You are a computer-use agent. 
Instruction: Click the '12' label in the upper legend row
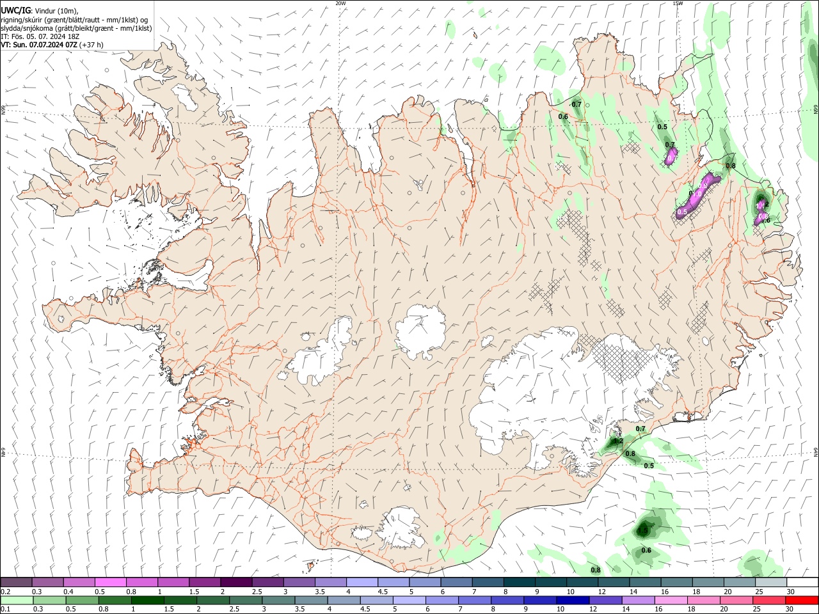click(x=601, y=592)
